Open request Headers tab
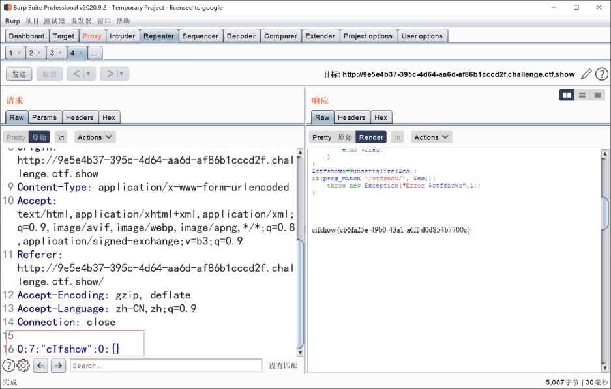 point(80,117)
